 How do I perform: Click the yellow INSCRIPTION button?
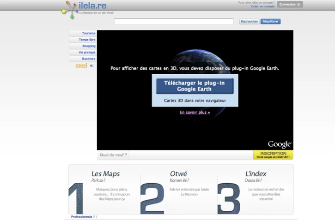tap(273, 155)
